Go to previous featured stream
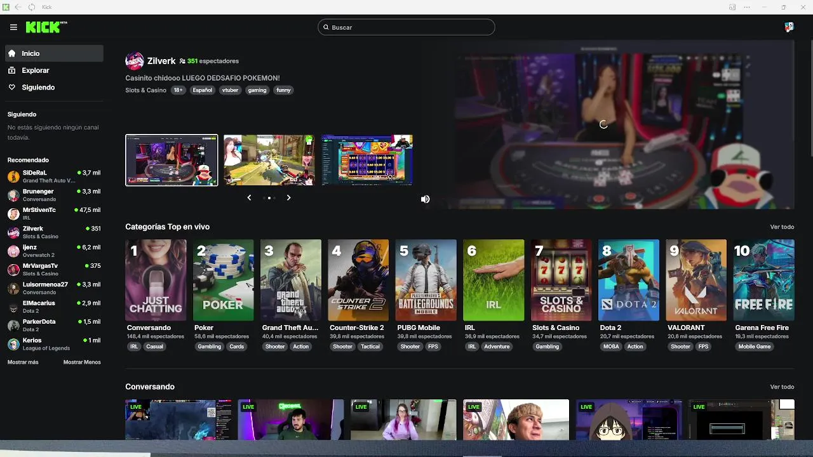This screenshot has width=813, height=457. (249, 198)
